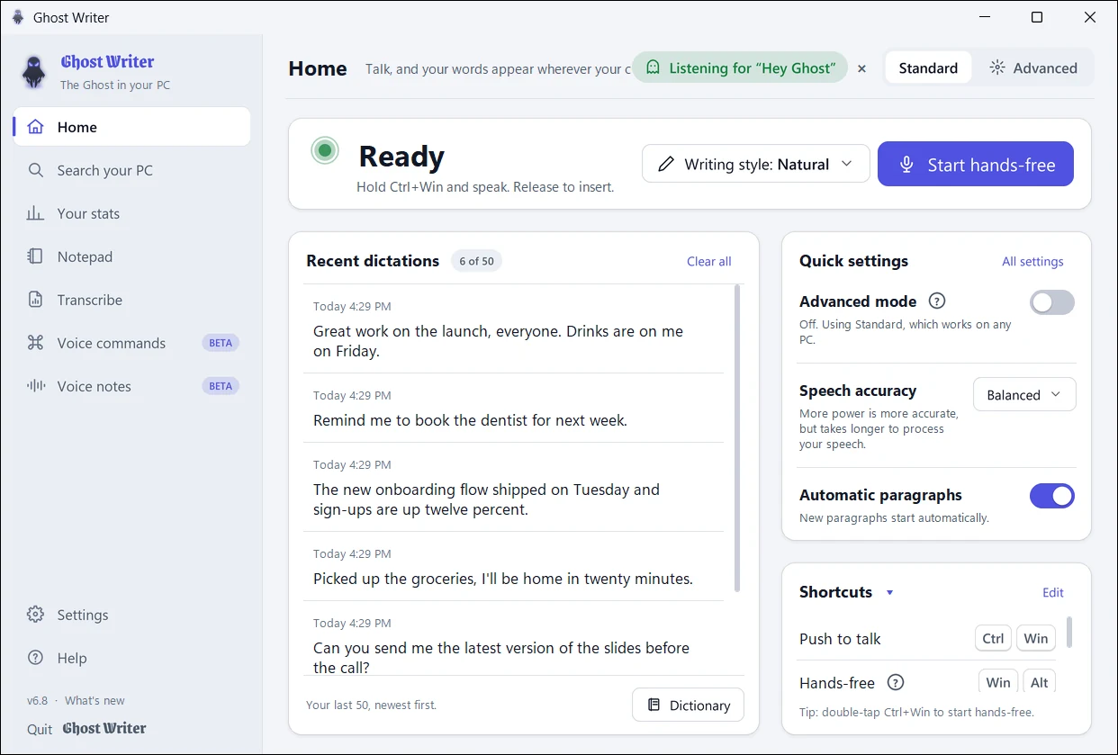
Task: Click the Voice commands command-key icon
Action: click(x=35, y=343)
